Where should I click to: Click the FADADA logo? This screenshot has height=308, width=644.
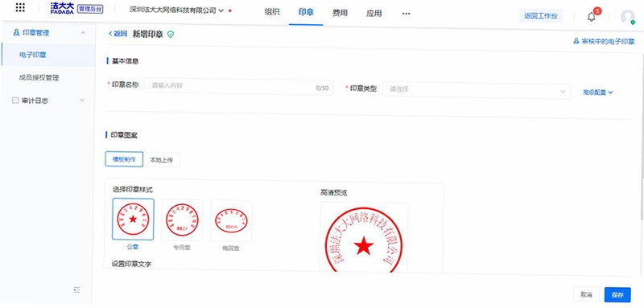coord(62,9)
